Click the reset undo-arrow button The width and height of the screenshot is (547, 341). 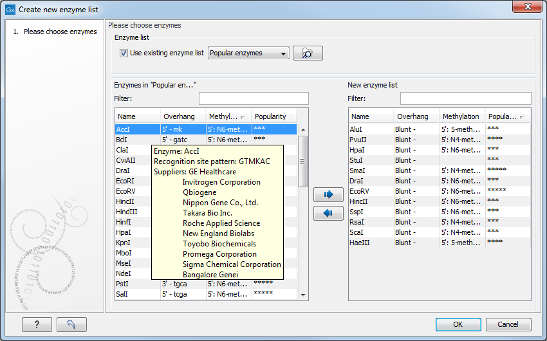71,324
